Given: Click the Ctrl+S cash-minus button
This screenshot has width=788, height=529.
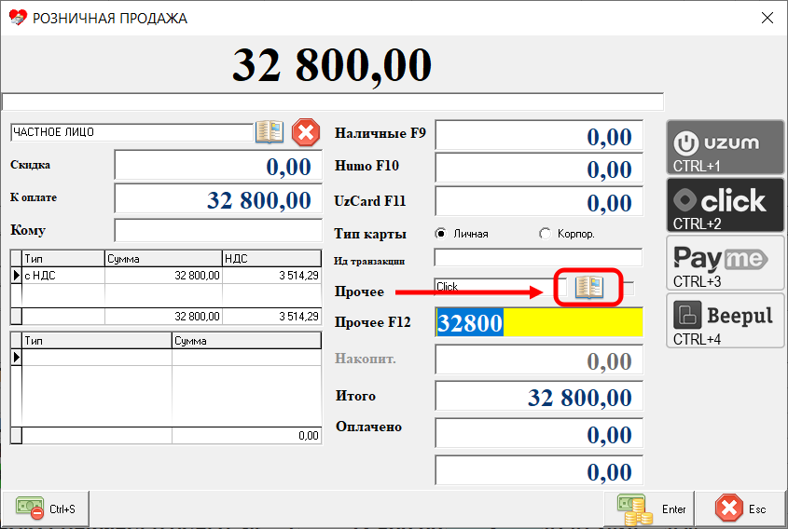Looking at the screenshot, I should tap(46, 509).
